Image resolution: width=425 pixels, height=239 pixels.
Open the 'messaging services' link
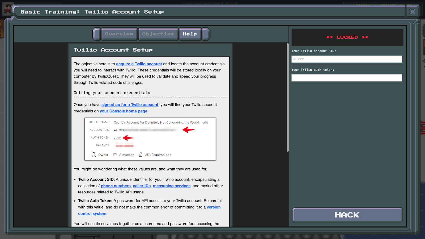coord(172,186)
